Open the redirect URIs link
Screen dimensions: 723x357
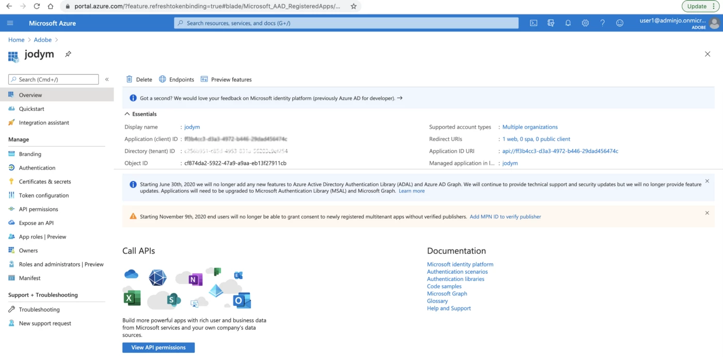pos(536,139)
